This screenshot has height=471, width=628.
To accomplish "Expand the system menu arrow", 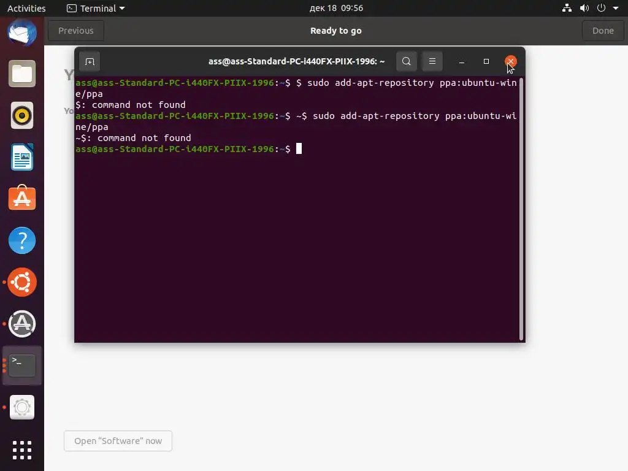I will (616, 8).
